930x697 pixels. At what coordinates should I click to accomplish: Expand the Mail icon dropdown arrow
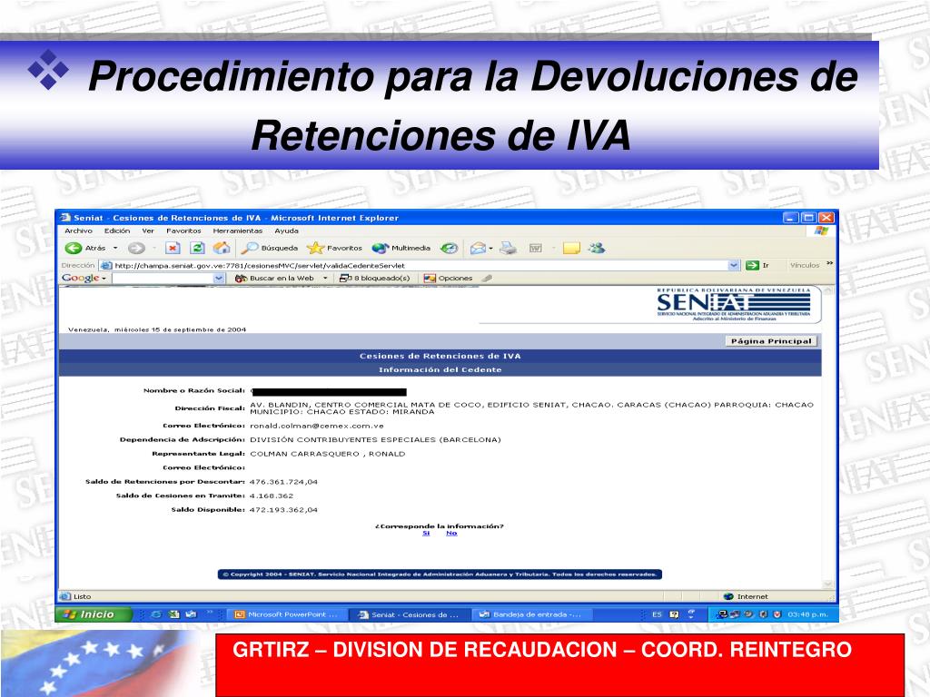(491, 248)
